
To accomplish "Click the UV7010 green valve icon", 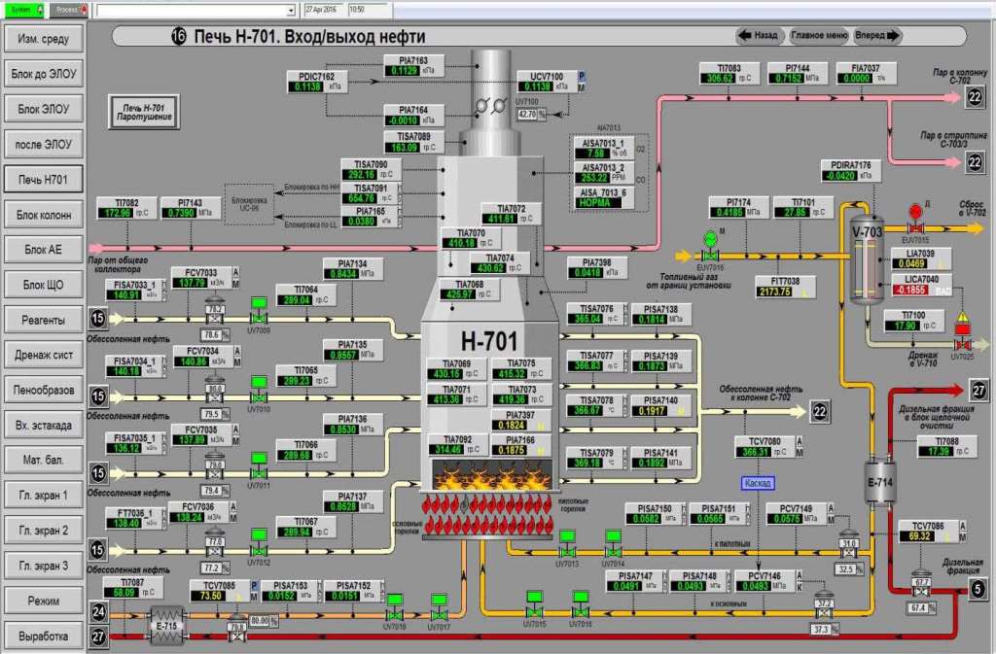I will pos(259,390).
